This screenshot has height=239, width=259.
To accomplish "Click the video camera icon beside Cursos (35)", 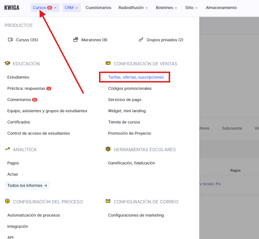I will pos(10,40).
